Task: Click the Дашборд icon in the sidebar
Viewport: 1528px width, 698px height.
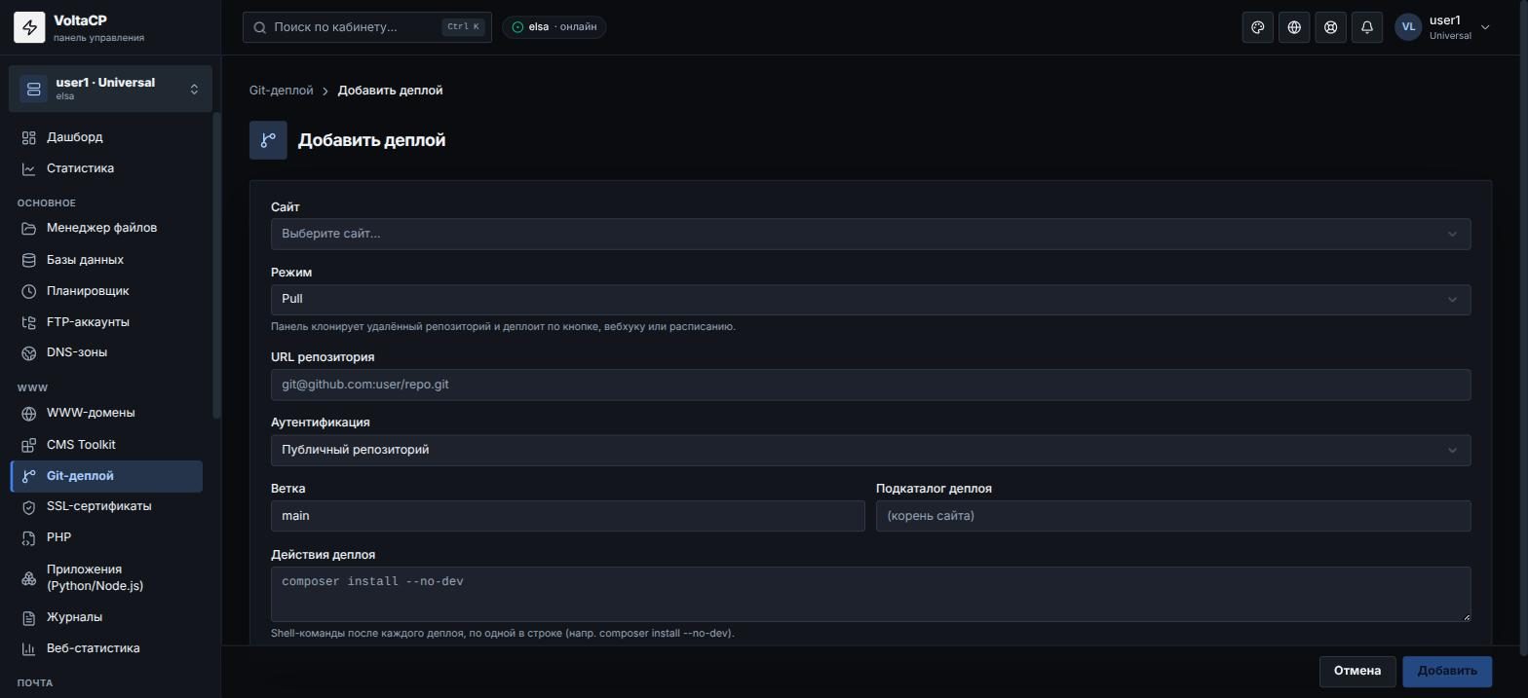Action: pos(29,137)
